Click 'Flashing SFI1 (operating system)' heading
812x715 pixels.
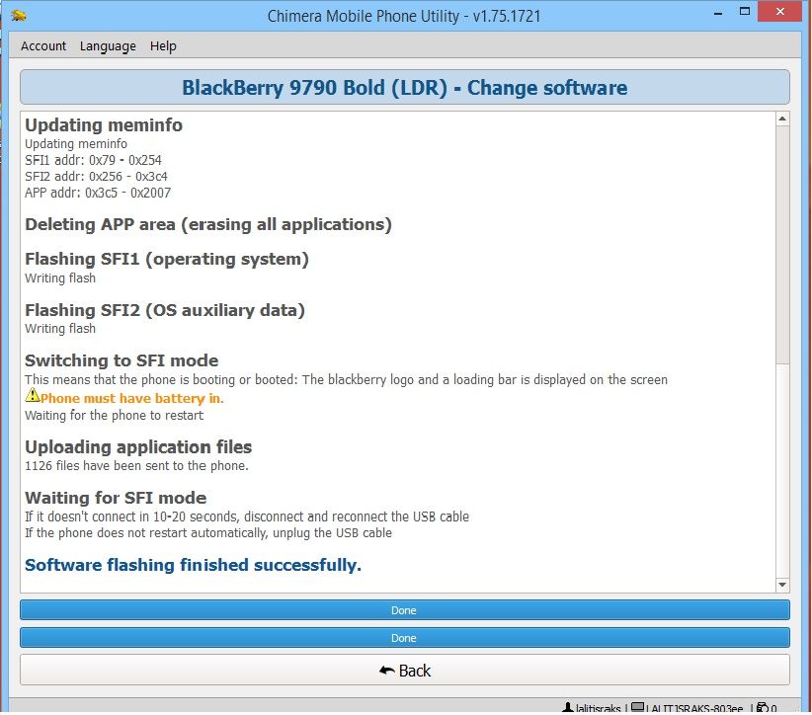coord(167,259)
